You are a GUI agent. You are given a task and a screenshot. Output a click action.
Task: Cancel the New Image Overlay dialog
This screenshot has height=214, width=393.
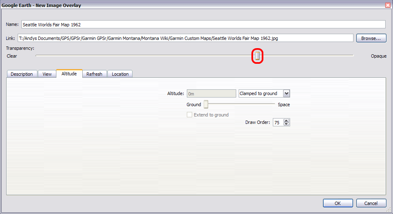[x=371, y=203]
